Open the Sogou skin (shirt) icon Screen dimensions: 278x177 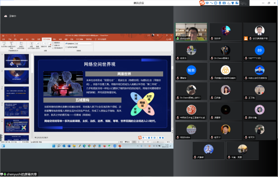click(x=233, y=3)
